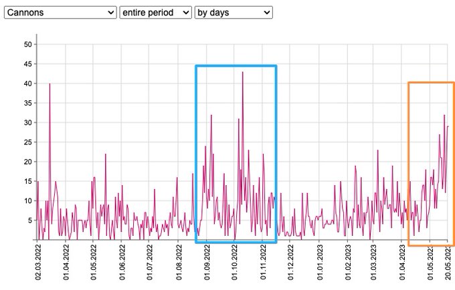Image resolution: width=455 pixels, height=290 pixels.
Task: Click the y-axis value 10
Action: pyautogui.click(x=28, y=200)
